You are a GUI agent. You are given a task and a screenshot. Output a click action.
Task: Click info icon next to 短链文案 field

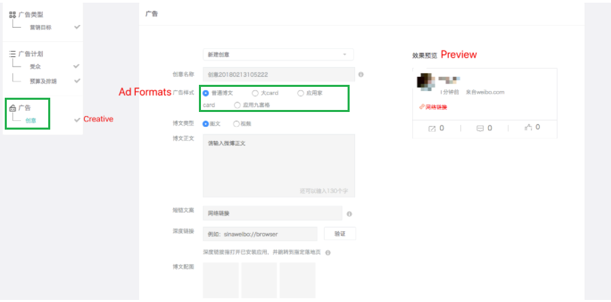(x=349, y=214)
